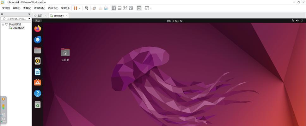Open Rhythmbox music player in the dock
The width and height of the screenshot is (306, 126).
click(x=38, y=61)
